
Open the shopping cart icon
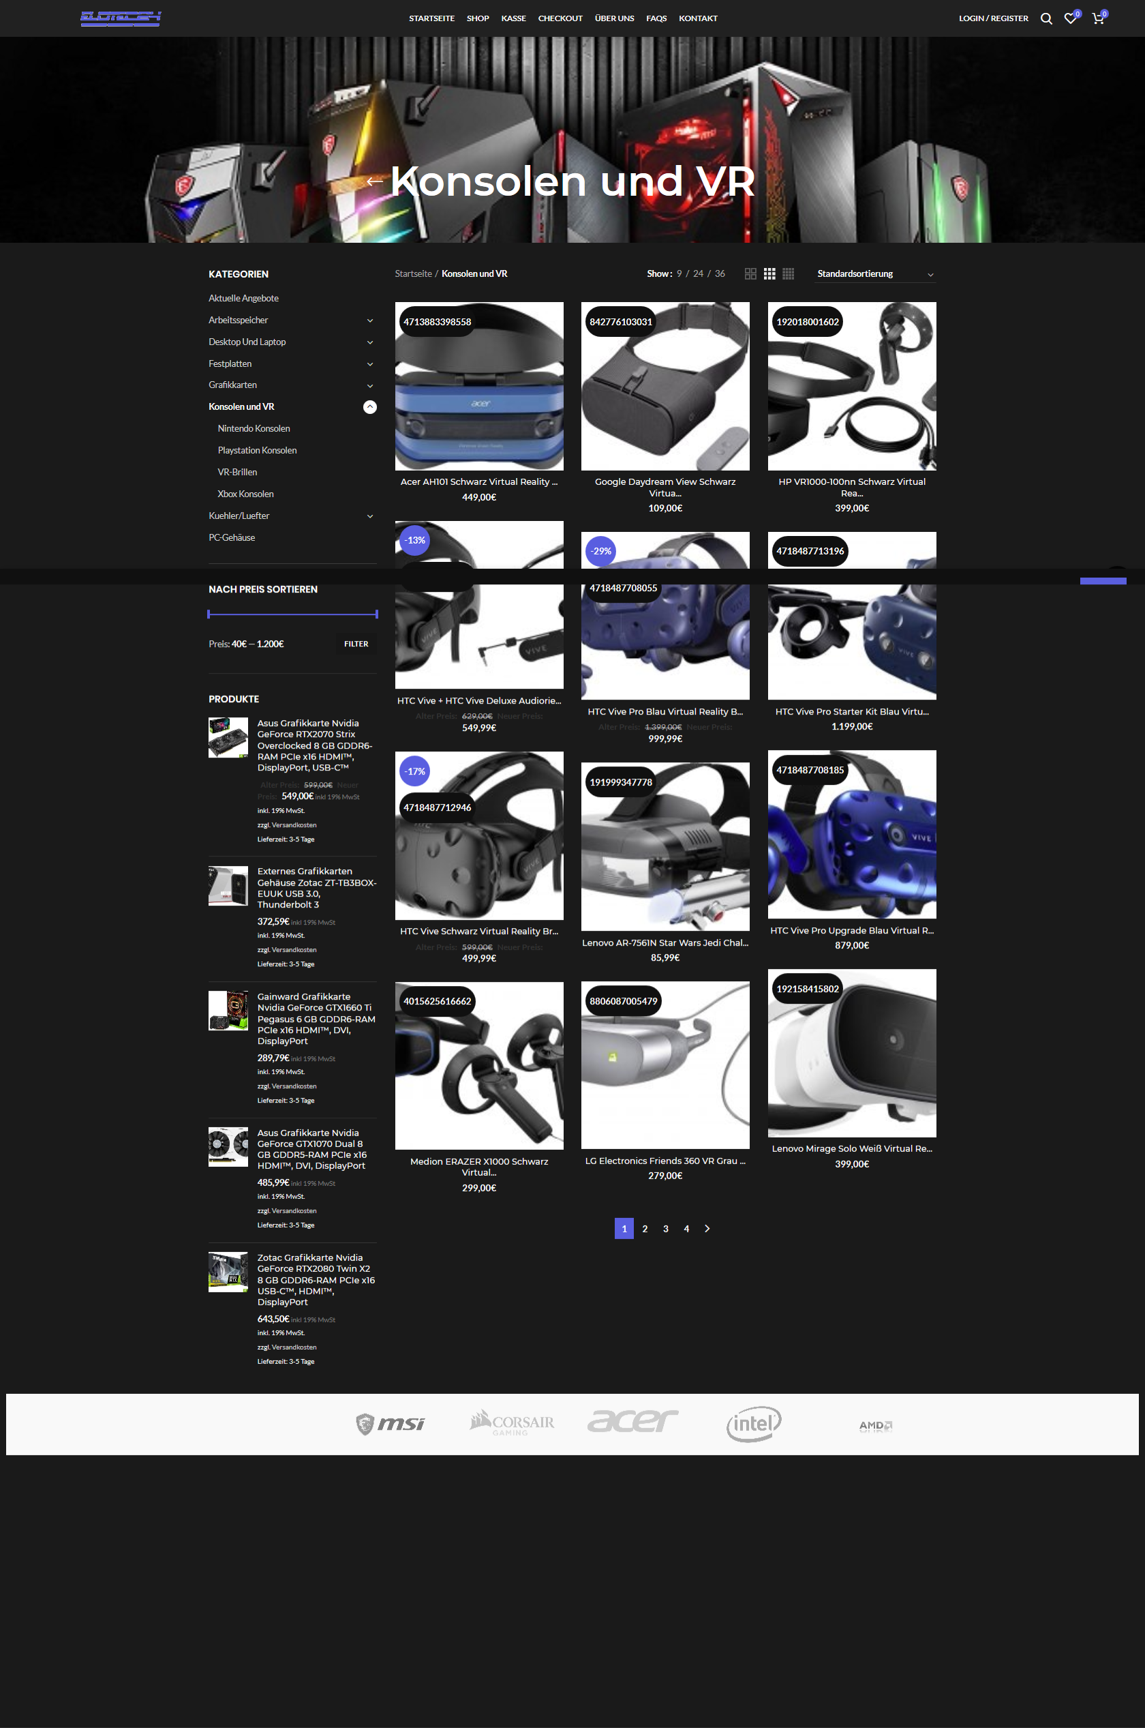pos(1097,19)
